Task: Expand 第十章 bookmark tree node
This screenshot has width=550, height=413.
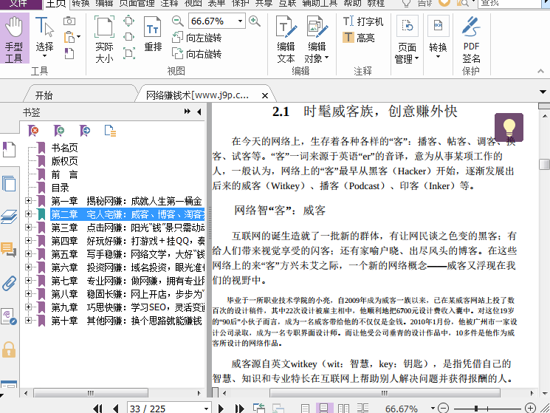Action: (x=28, y=320)
